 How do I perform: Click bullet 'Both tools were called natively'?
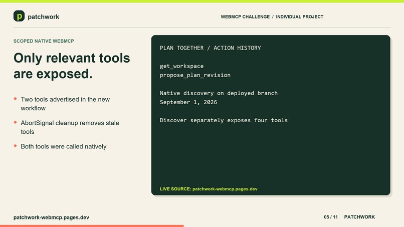63,146
